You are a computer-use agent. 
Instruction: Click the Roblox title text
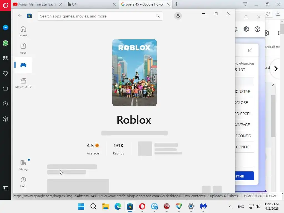point(134,120)
